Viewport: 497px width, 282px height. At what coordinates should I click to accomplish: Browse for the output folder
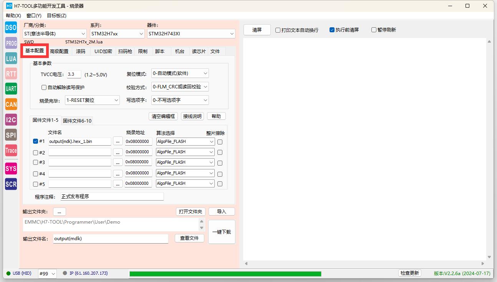(x=60, y=212)
